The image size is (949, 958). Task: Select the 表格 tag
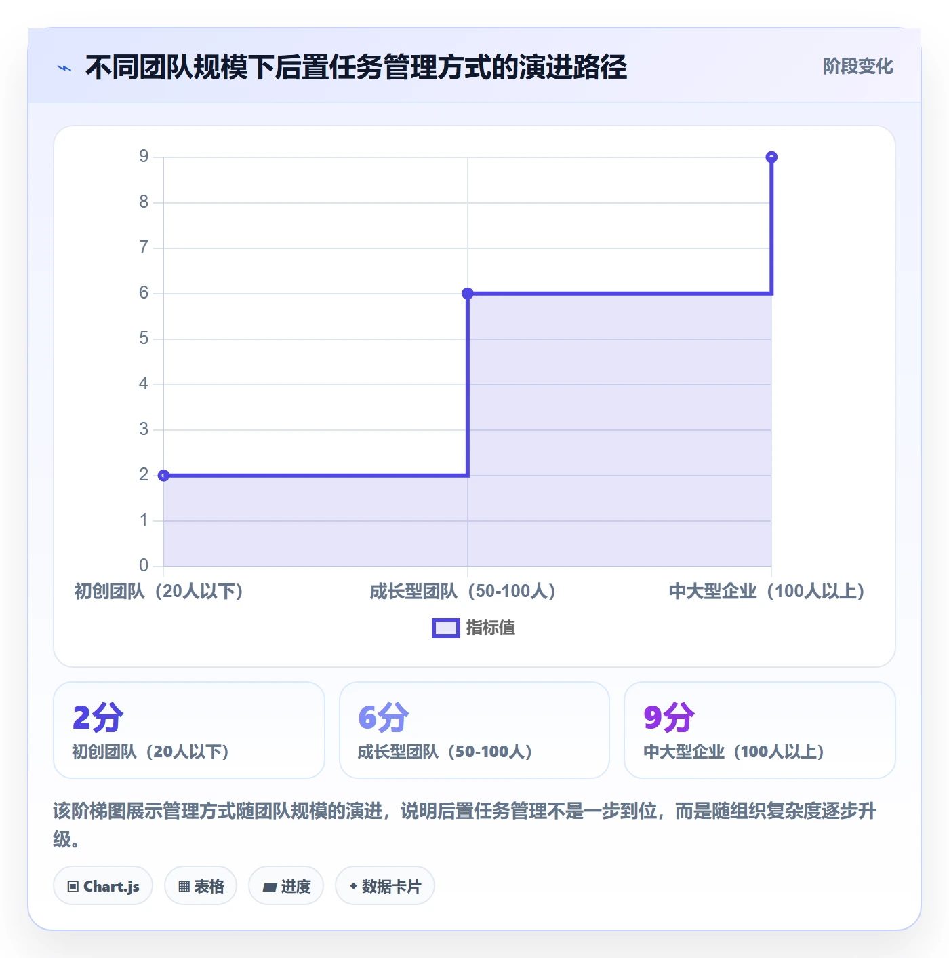click(201, 886)
